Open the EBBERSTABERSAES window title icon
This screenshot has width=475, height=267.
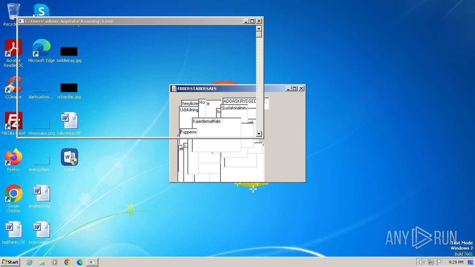174,89
